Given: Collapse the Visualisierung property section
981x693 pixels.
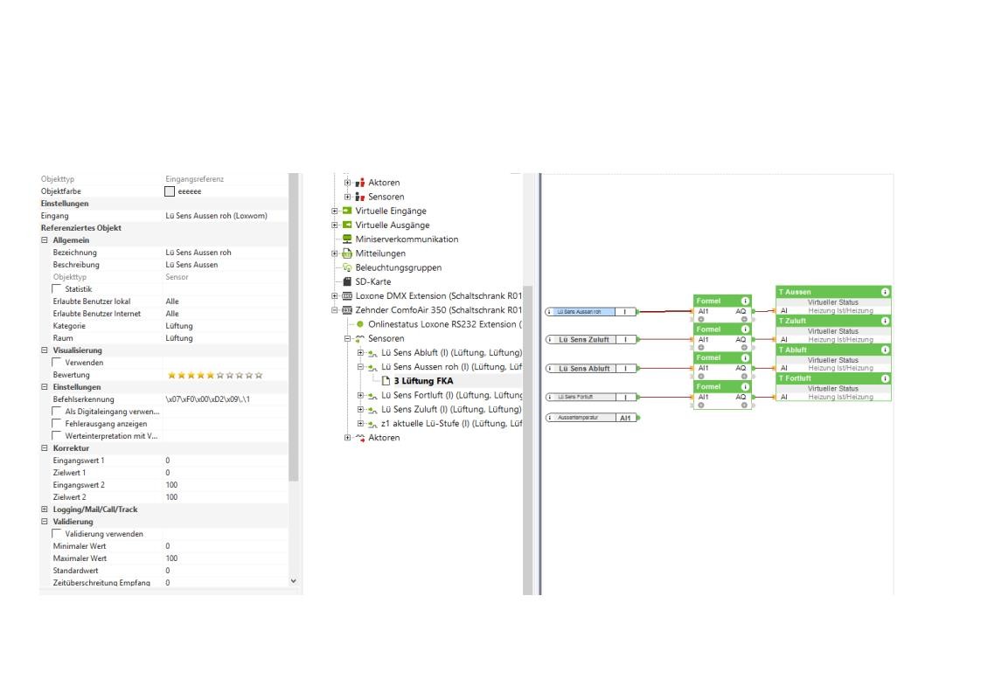Looking at the screenshot, I should 45,350.
